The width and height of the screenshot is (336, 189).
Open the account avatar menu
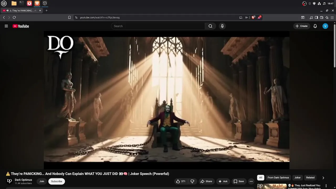(x=325, y=26)
